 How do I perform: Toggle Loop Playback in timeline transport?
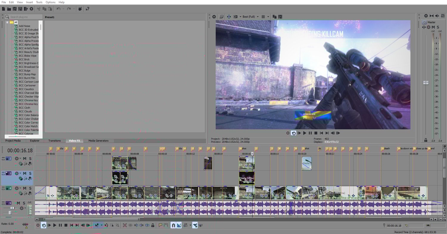44,225
